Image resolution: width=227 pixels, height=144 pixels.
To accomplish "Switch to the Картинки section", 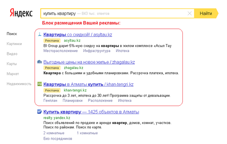I will (14, 44).
